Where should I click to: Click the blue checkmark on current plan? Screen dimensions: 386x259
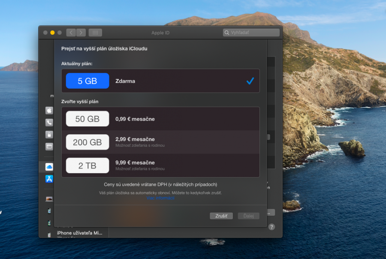250,81
